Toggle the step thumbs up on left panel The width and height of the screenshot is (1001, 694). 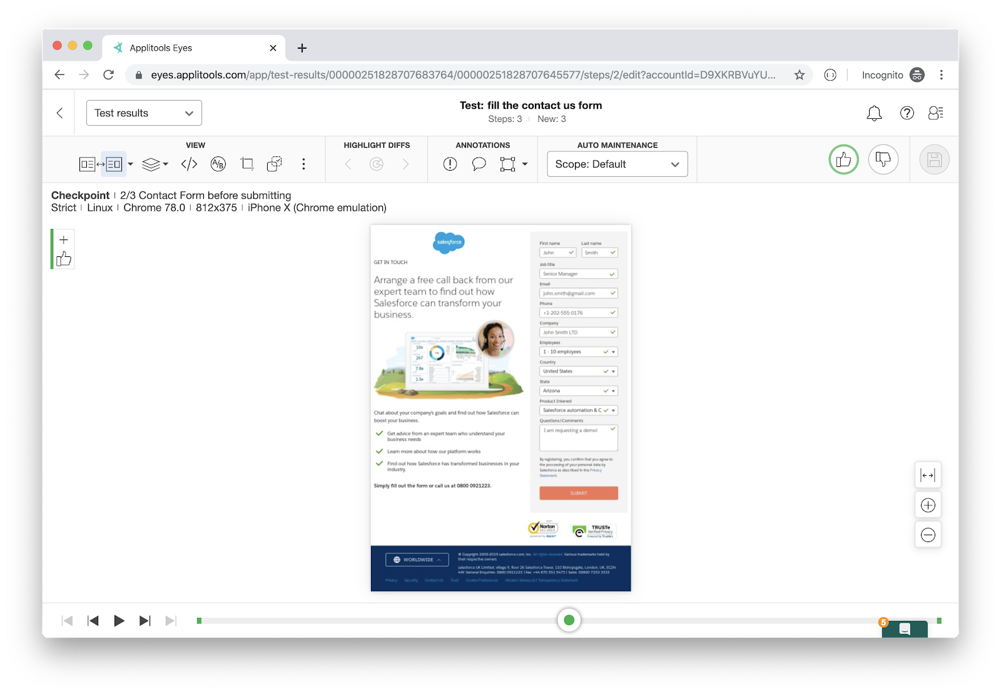64,259
